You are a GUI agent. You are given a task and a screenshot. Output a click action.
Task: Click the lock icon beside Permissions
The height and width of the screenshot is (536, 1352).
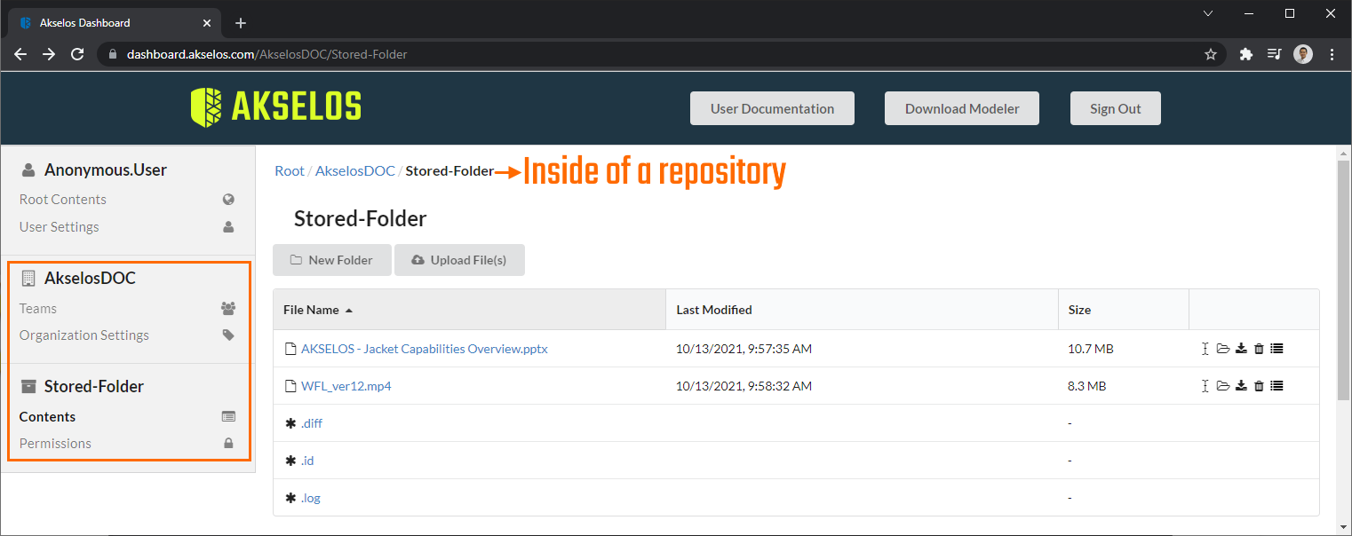click(228, 444)
